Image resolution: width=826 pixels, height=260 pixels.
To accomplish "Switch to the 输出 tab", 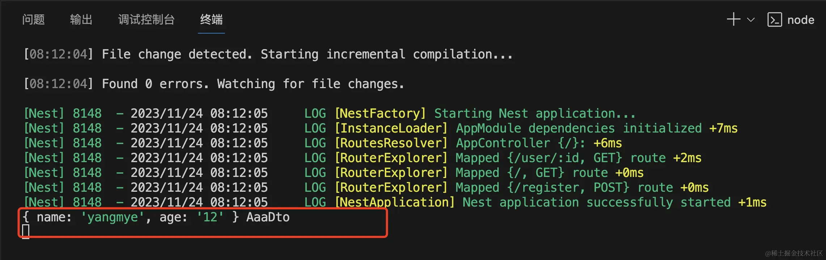I will 81,19.
